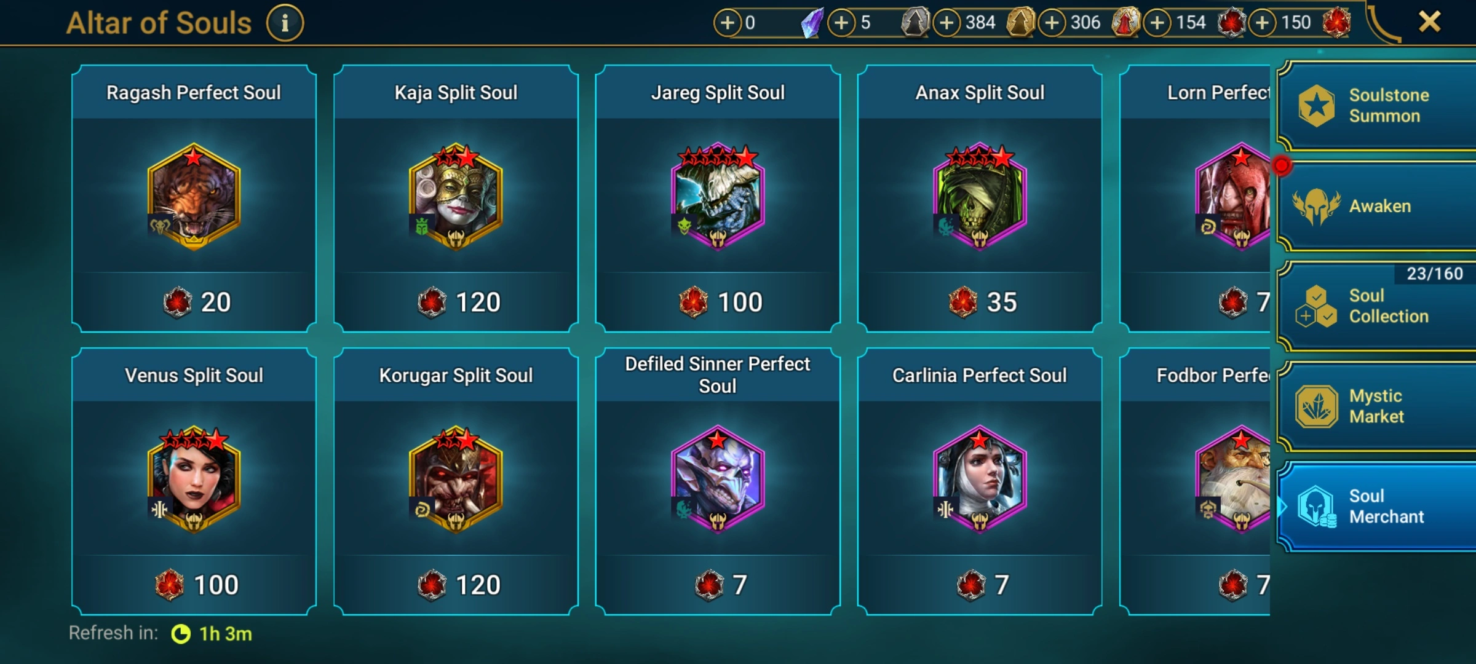The width and height of the screenshot is (1476, 664).
Task: Click the plus beside the 306 currency
Action: (x=1052, y=23)
